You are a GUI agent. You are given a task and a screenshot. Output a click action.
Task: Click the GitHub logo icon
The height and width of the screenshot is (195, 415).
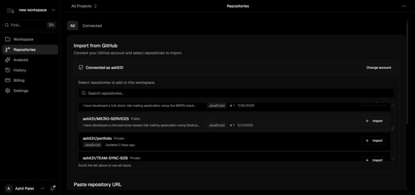pos(81,67)
